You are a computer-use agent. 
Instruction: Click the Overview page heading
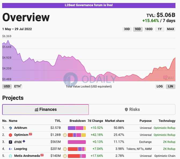26,17
